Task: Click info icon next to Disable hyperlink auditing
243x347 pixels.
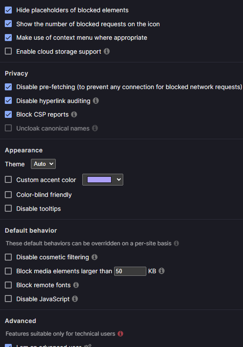Action: (96, 101)
